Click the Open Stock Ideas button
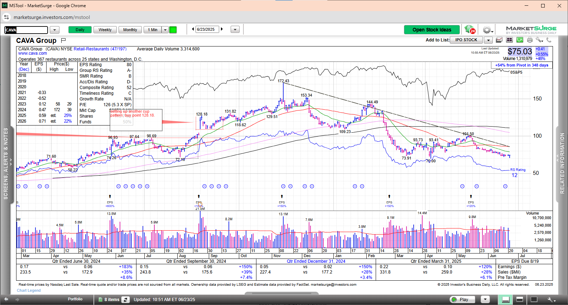This screenshot has height=305, width=568. [432, 30]
